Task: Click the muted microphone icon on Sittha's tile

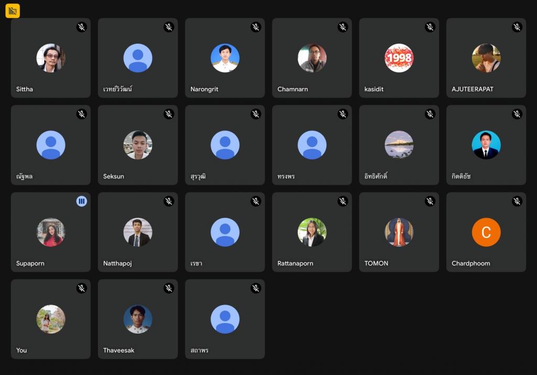Action: tap(81, 27)
